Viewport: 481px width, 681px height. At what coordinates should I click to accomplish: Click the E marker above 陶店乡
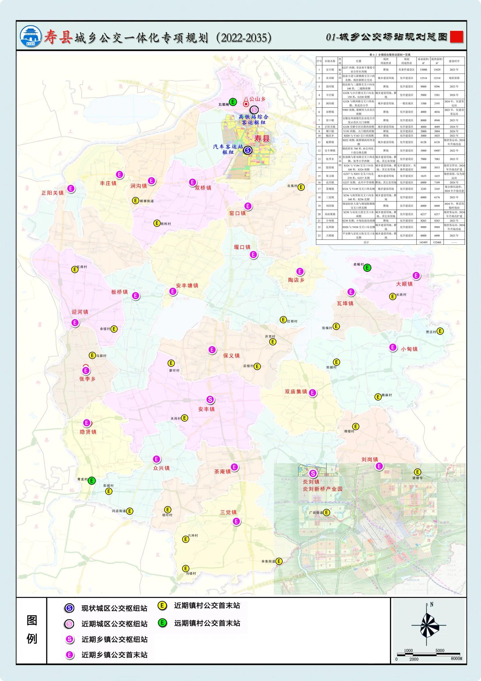(x=300, y=271)
